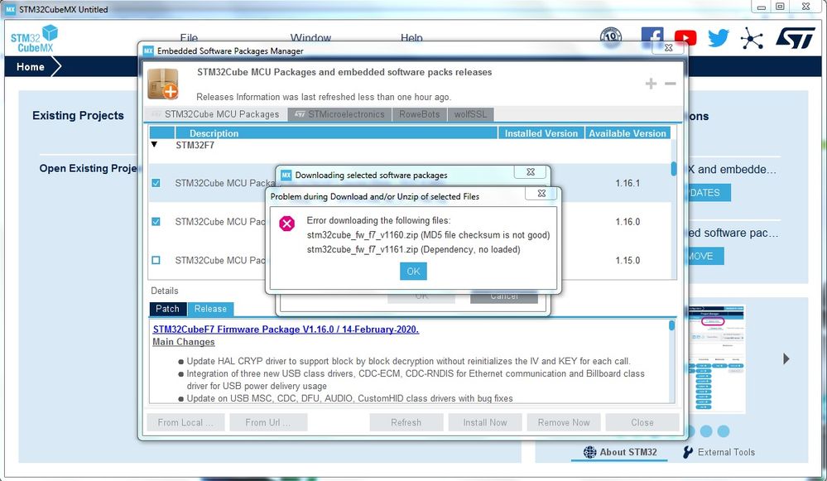Click OK in the download error dialog

[x=413, y=271]
